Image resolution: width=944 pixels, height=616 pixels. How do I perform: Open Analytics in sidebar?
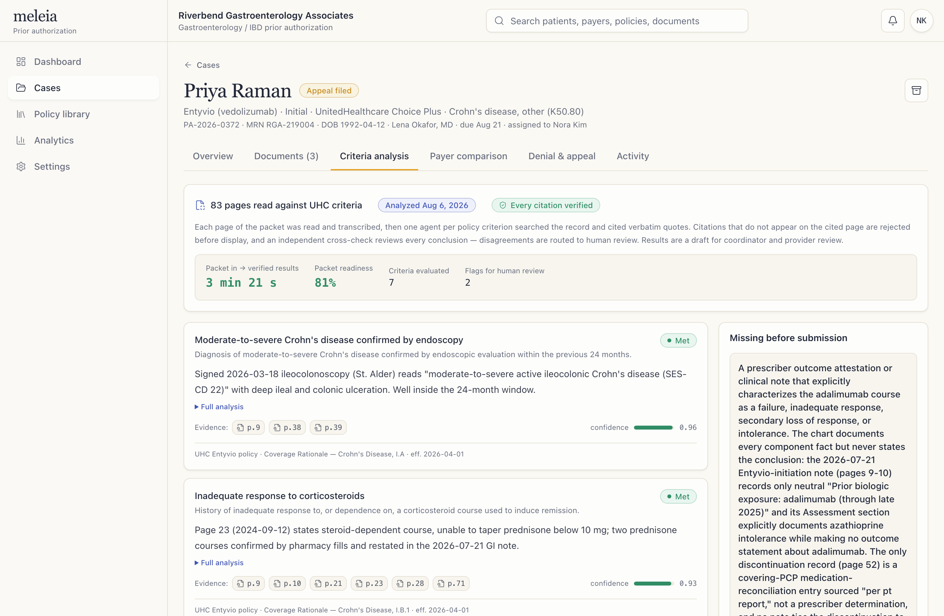pos(84,140)
